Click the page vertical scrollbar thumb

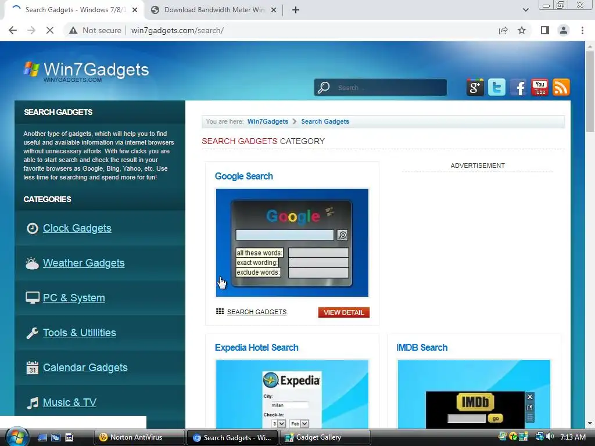coord(590,91)
